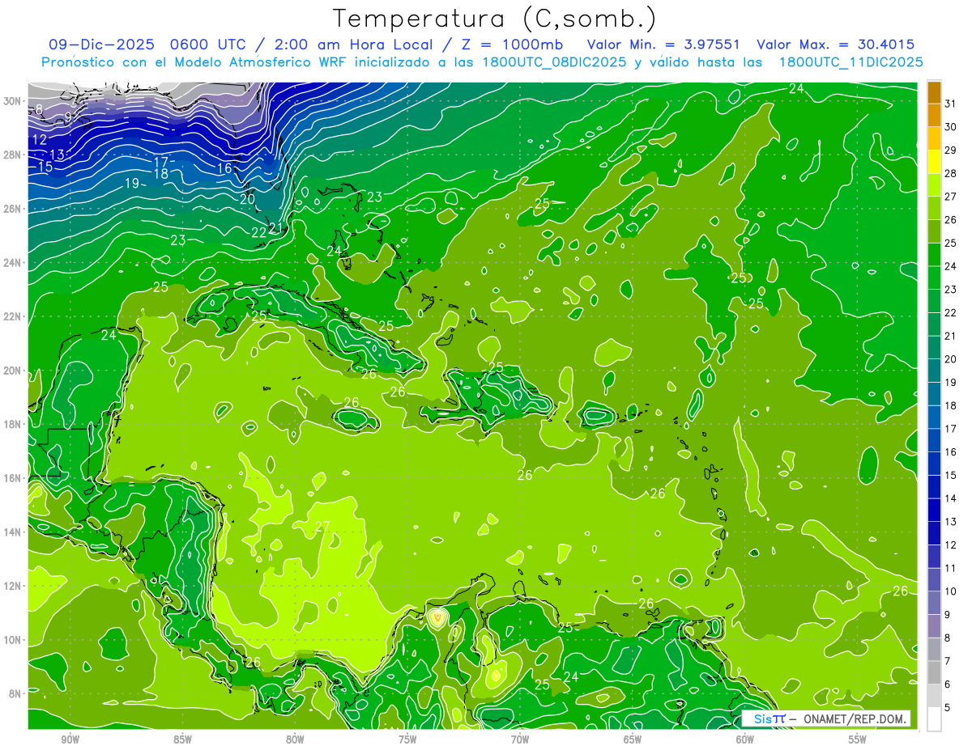Click the '10N' latitude label
The image size is (972, 750).
point(13,640)
